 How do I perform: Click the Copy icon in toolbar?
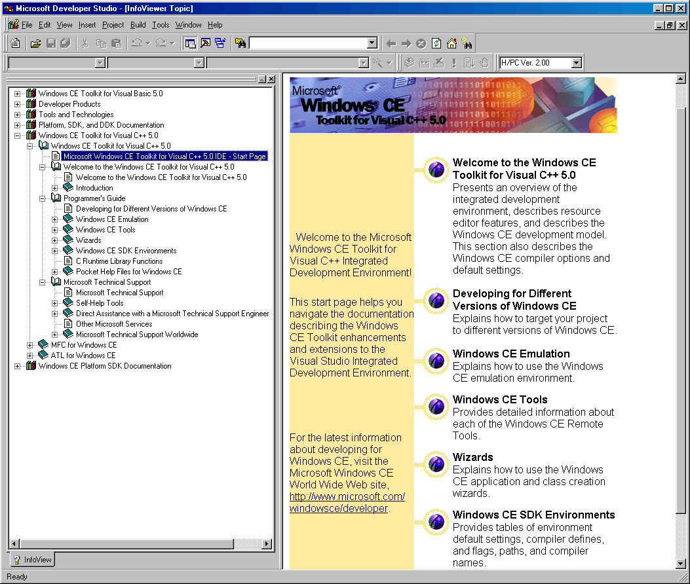[101, 43]
